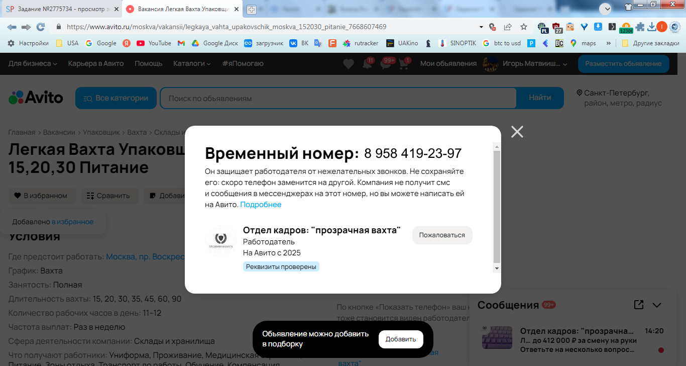Click the Подробнее link in popup

click(261, 205)
